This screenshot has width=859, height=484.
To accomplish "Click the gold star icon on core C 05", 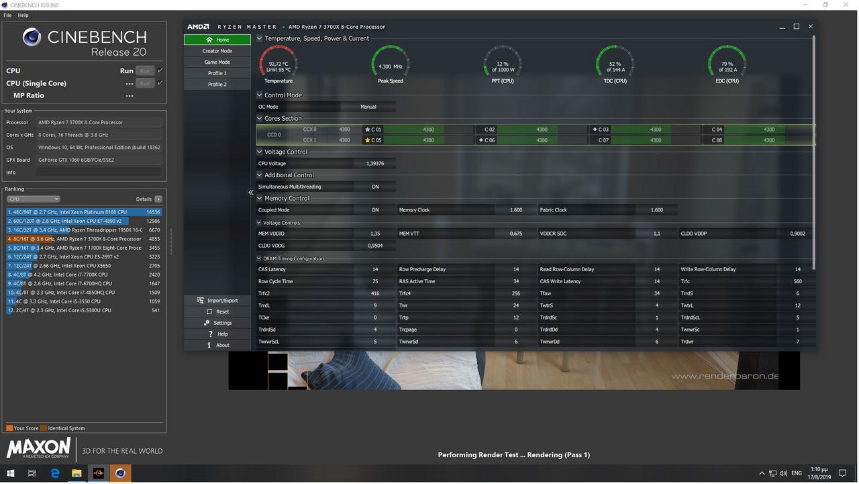I will click(x=368, y=140).
